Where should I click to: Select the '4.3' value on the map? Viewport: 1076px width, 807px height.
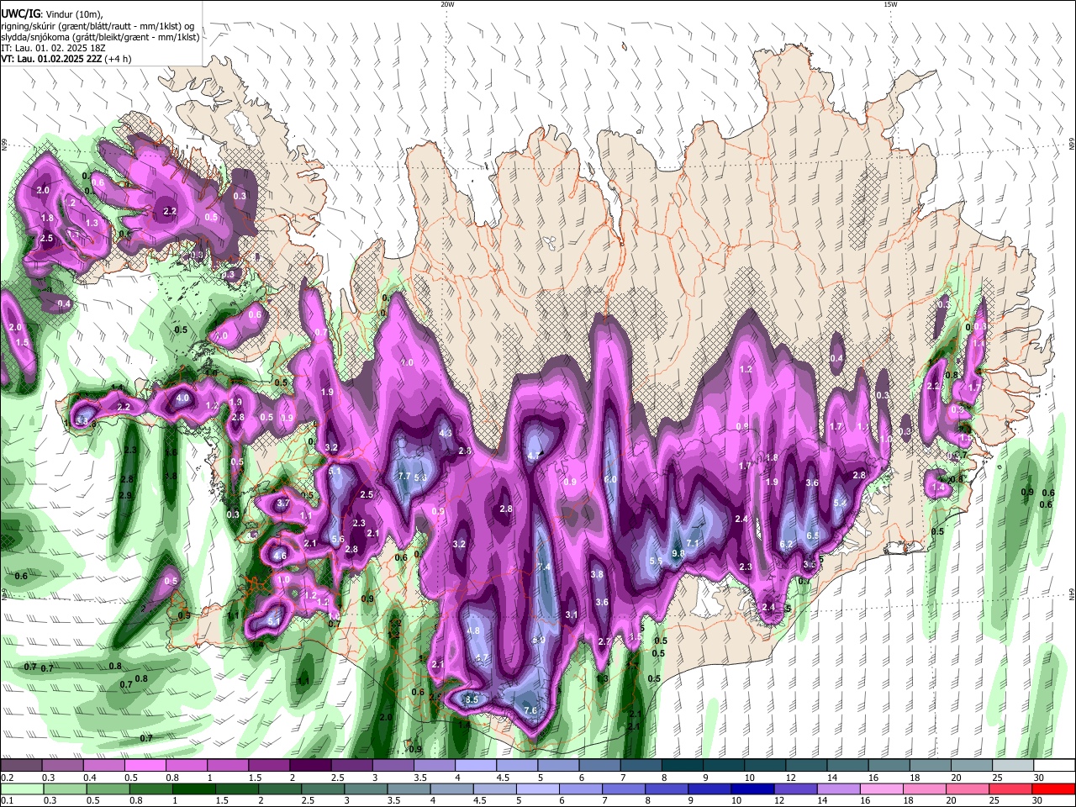point(446,434)
